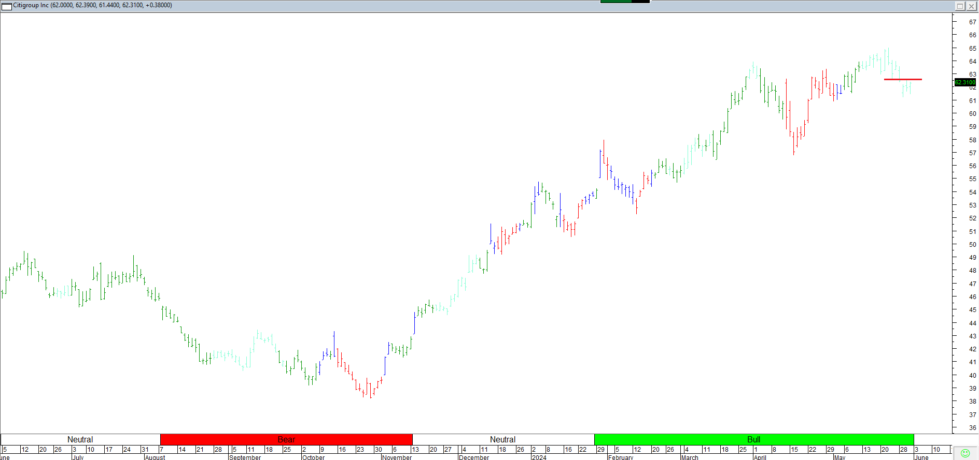Click the 2024 year label

pyautogui.click(x=539, y=457)
